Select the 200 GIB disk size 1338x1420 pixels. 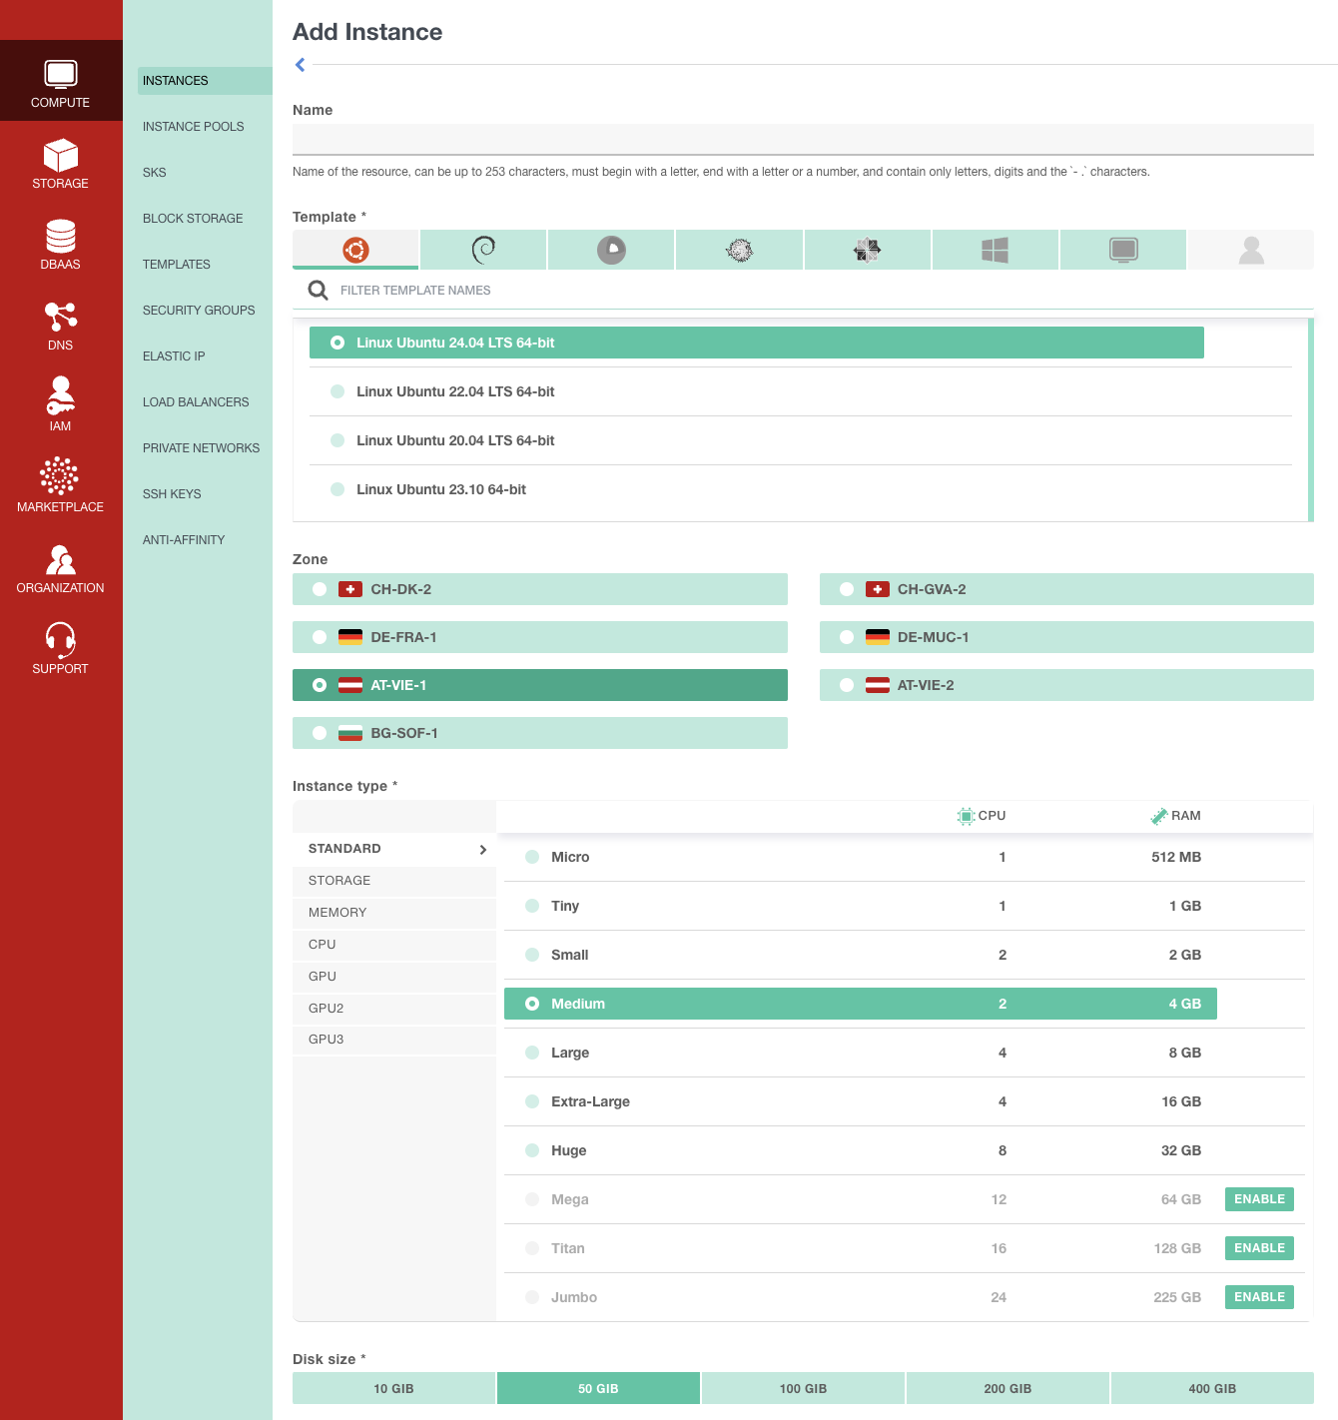1006,1388
